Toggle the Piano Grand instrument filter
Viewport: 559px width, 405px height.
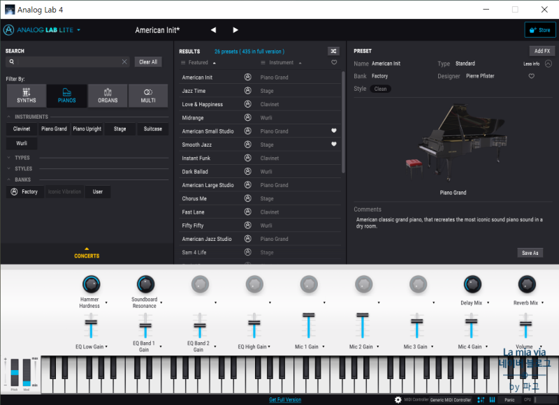point(54,129)
